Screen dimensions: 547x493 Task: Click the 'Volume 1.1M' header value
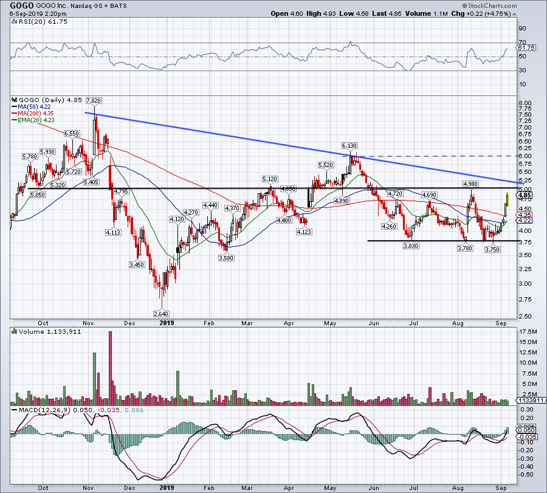tap(426, 13)
